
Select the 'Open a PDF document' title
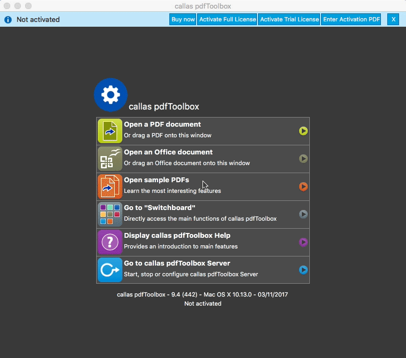(162, 124)
